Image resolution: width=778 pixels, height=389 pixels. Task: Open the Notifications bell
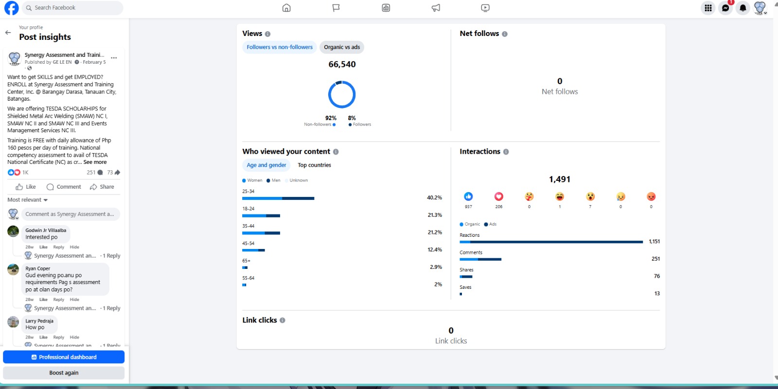743,8
